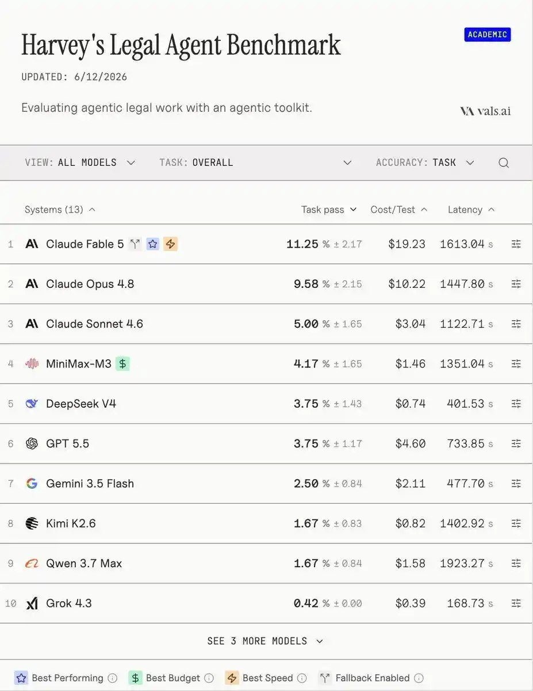533x691 pixels.
Task: Sort by the Cost/Test column header
Action: click(x=399, y=210)
